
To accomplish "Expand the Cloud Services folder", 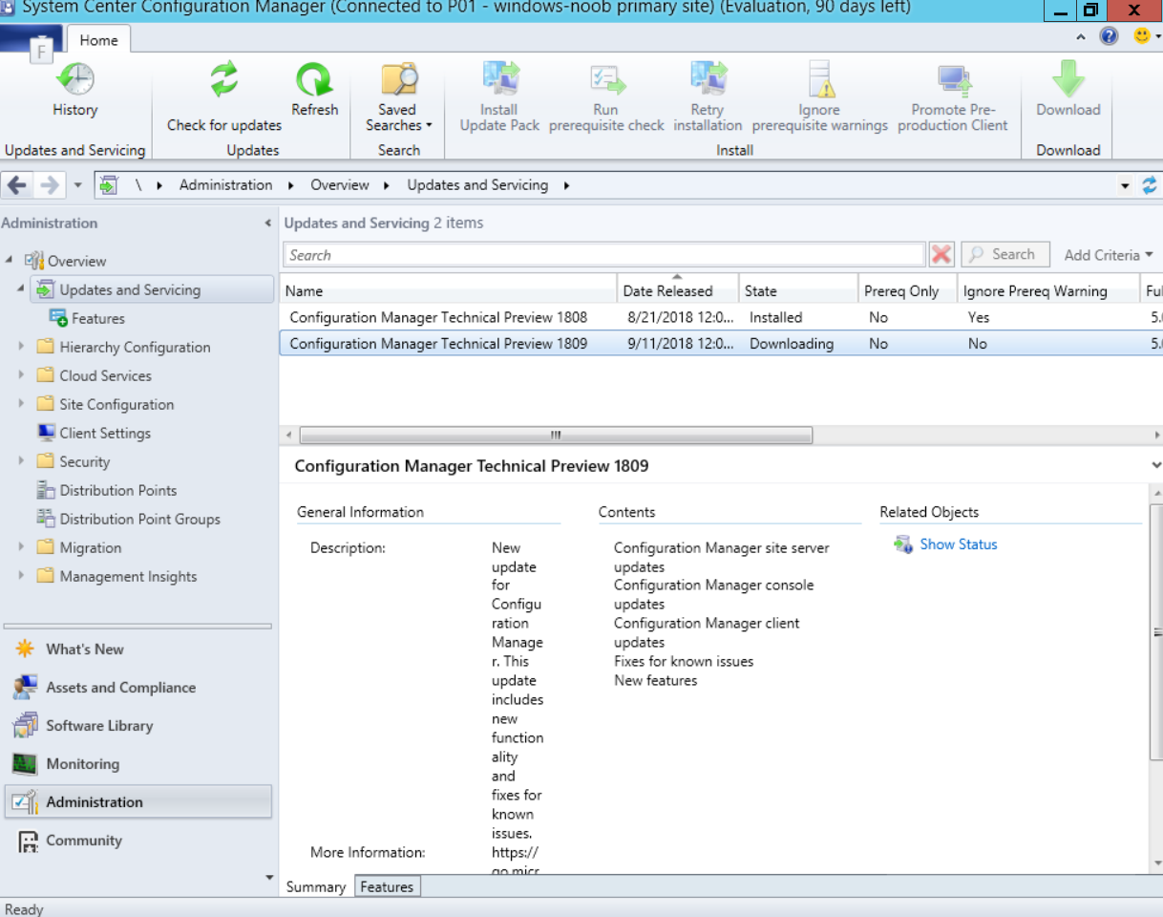I will coord(22,375).
